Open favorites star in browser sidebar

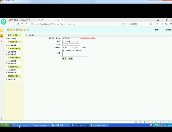click(2, 30)
